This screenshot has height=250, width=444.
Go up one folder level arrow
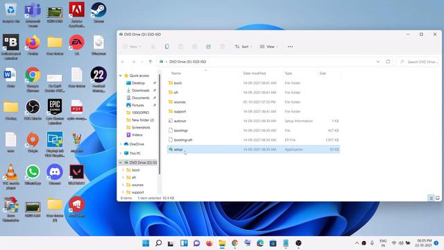coord(151,62)
